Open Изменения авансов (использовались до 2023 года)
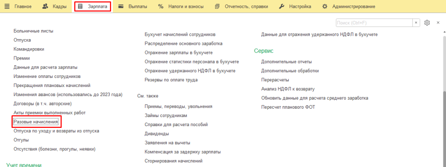 coord(68,94)
